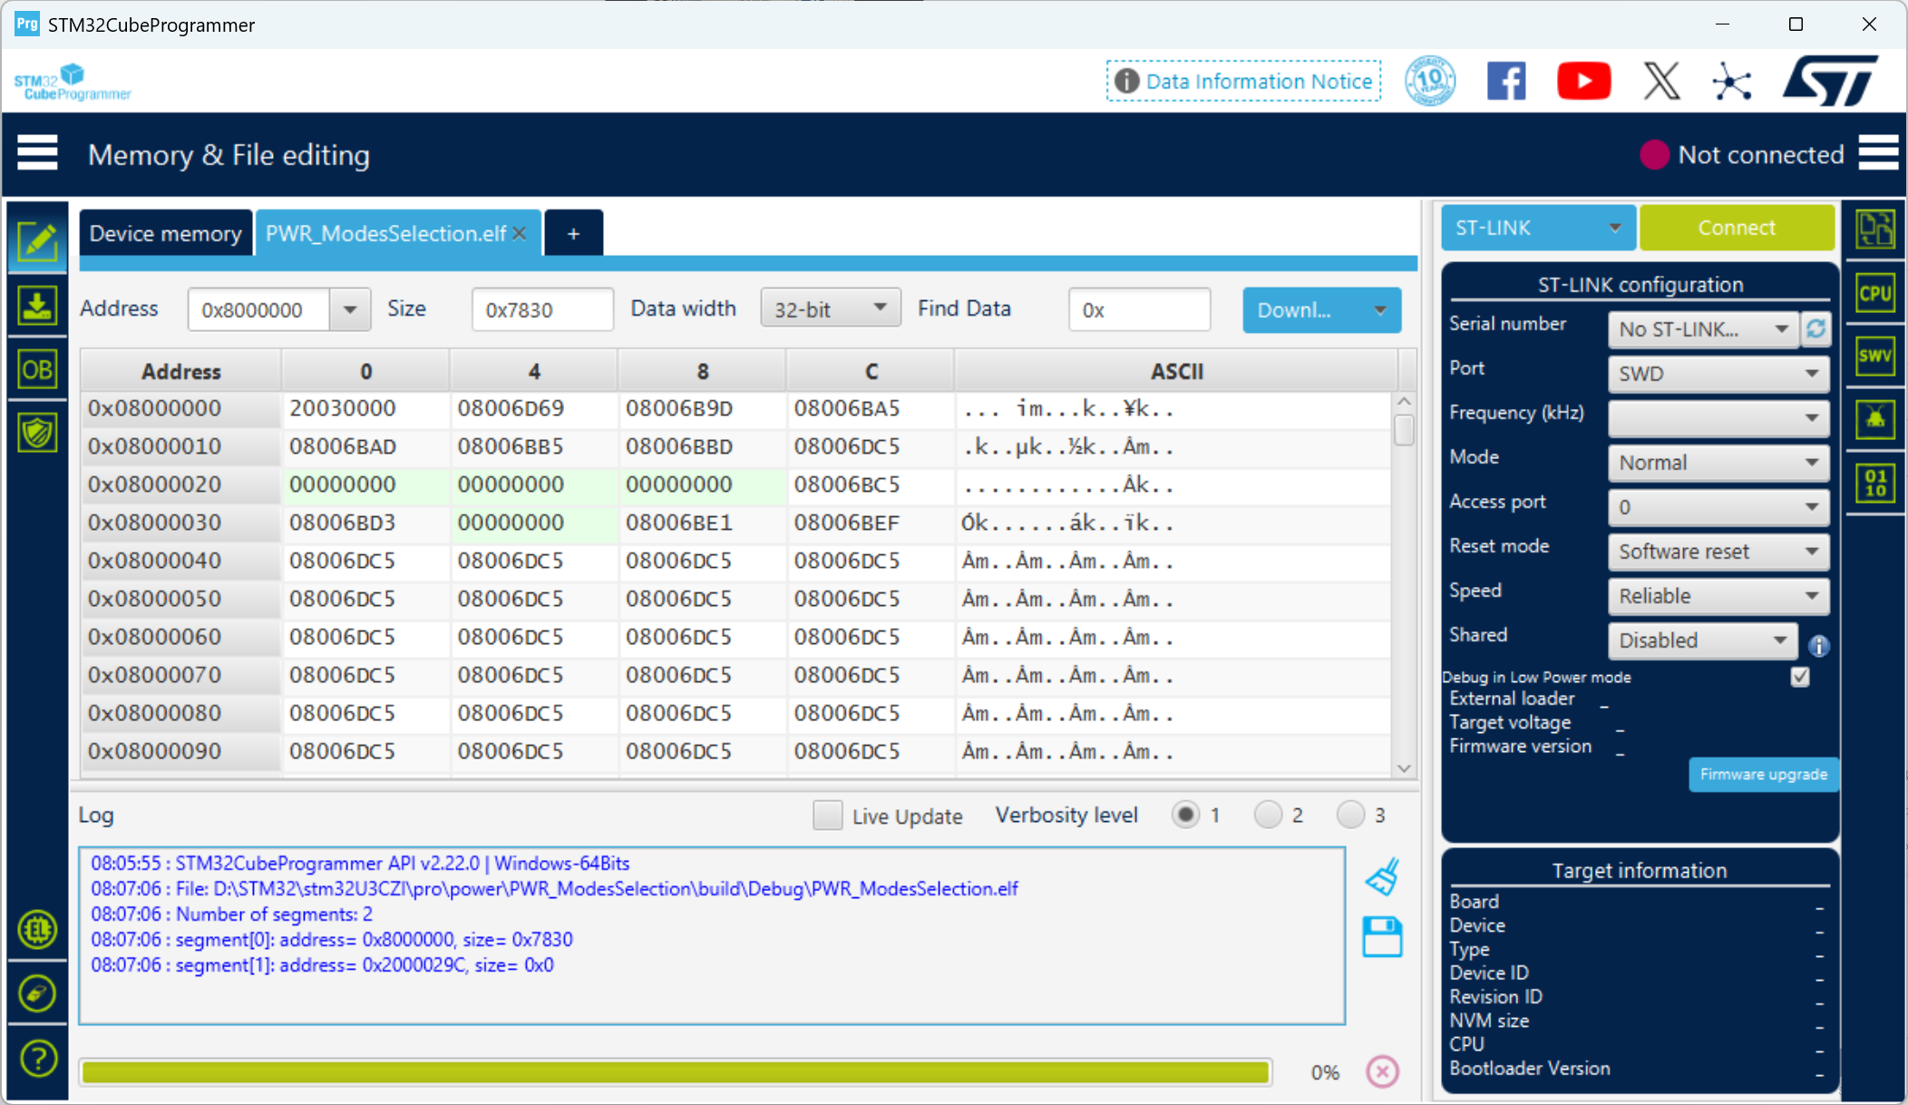Open the Speed Reliable dropdown
Screen dimensions: 1908x1105
point(1718,595)
